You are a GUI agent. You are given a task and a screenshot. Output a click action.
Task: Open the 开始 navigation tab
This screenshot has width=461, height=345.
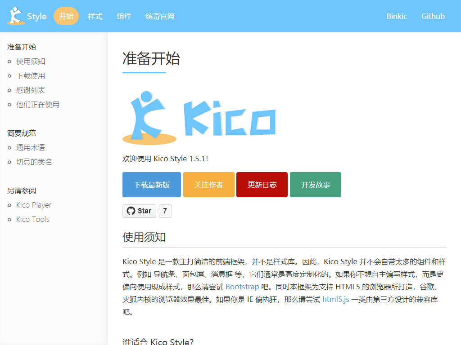[66, 16]
